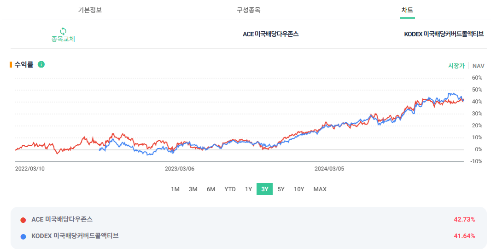
Task: Set chart period to 10Y
Action: point(299,189)
